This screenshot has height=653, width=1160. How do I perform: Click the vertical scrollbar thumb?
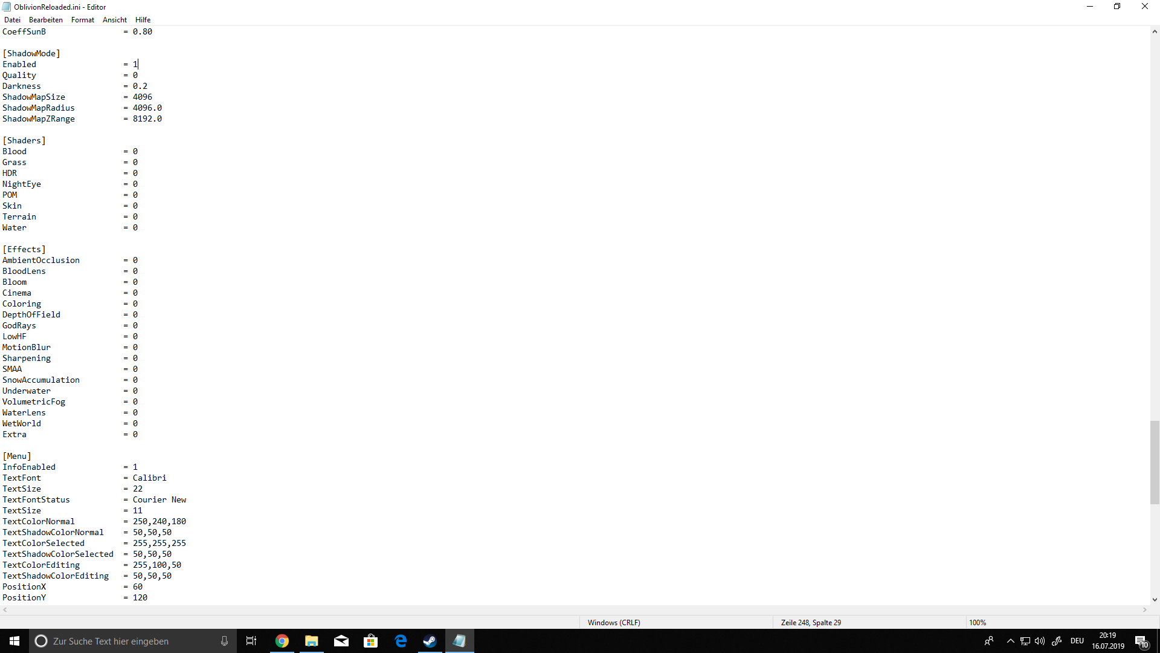pos(1155,463)
